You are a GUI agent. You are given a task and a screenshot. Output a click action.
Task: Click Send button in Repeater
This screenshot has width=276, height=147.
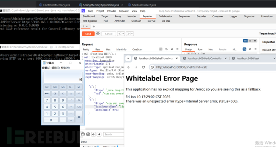tap(88, 34)
